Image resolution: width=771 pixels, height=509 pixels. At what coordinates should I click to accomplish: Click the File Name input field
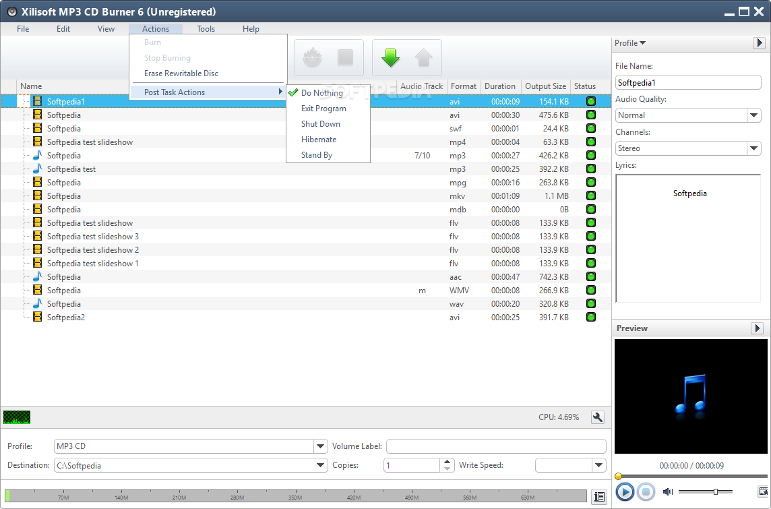688,83
